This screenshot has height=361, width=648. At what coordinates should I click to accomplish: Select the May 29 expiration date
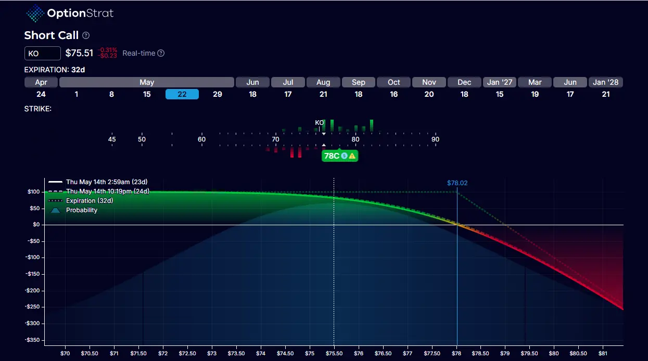217,94
